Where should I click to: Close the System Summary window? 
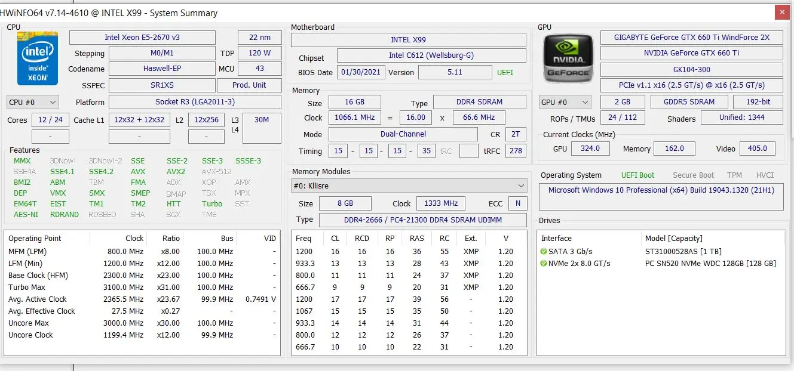pos(781,12)
